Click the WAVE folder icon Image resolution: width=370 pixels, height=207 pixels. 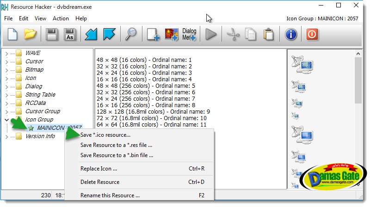tap(19, 53)
